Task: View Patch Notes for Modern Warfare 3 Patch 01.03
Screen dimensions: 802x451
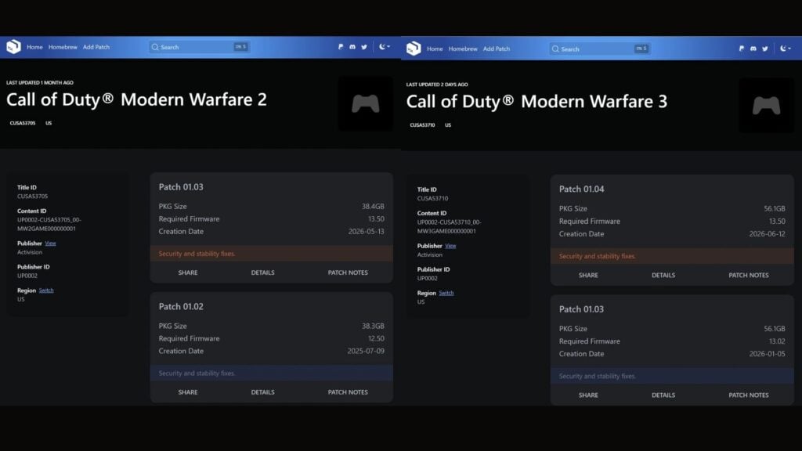Action: 748,395
